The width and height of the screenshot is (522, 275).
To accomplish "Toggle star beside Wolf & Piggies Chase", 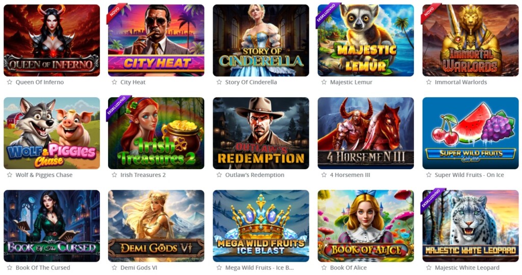I will pyautogui.click(x=10, y=175).
